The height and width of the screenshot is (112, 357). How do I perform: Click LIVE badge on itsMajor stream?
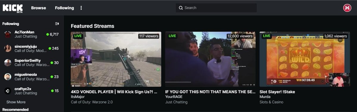(78, 36)
